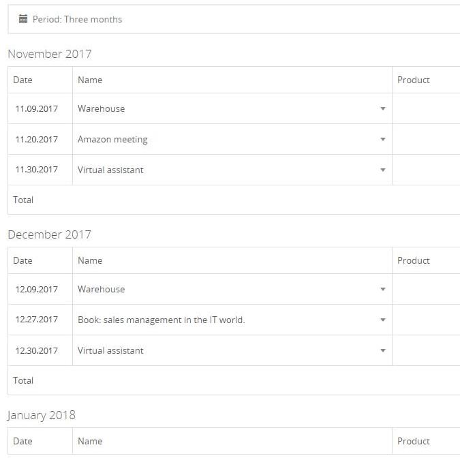Choose the 12.30.2017 date field

point(37,350)
